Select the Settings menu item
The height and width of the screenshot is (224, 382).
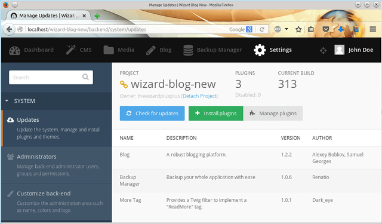(x=273, y=50)
